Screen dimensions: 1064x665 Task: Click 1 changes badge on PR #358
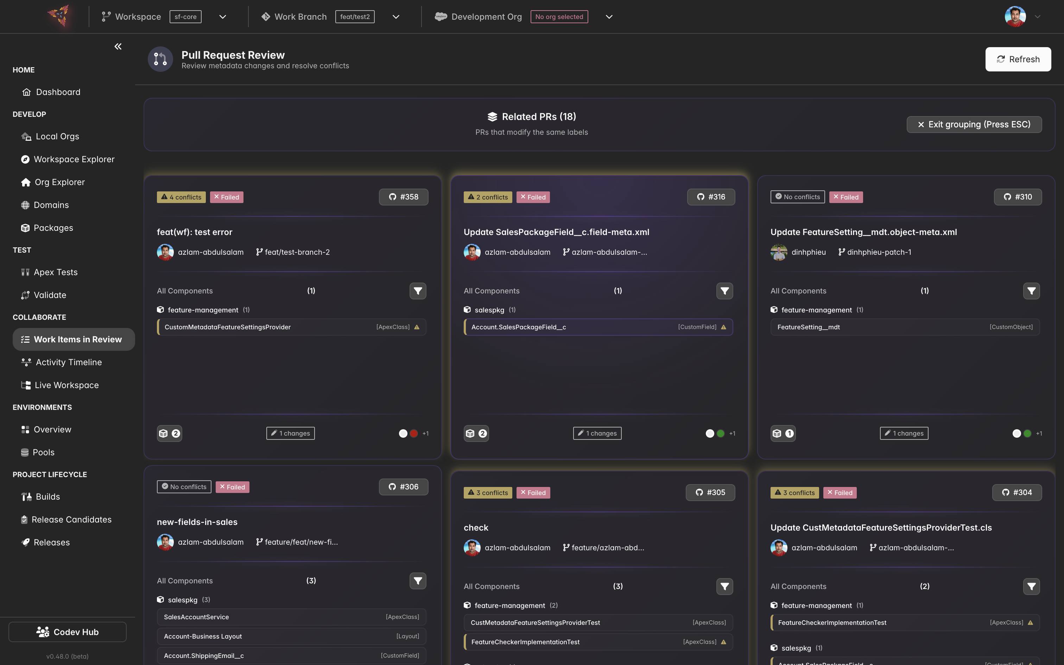pyautogui.click(x=291, y=433)
